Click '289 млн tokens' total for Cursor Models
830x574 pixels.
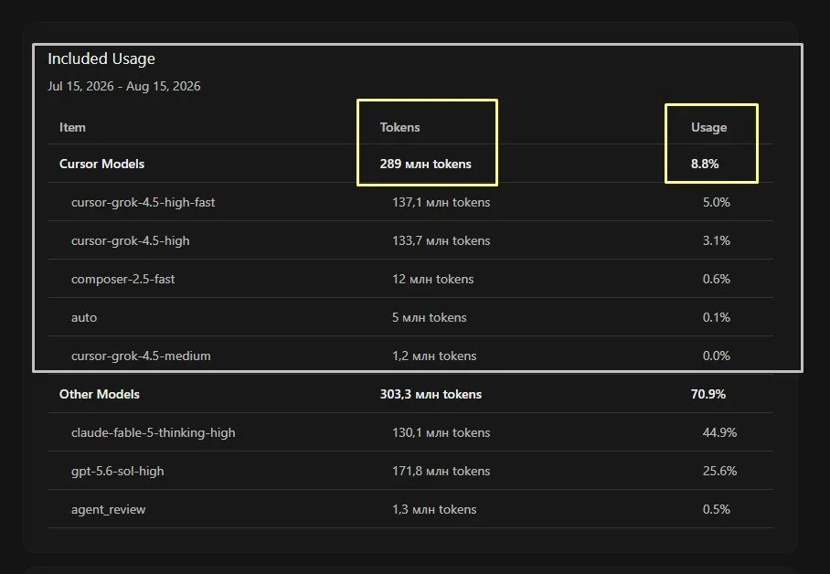point(426,164)
